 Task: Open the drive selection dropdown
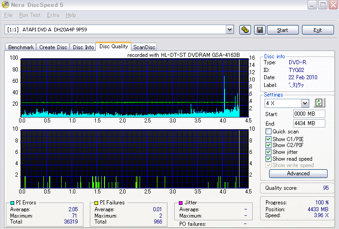(230, 30)
